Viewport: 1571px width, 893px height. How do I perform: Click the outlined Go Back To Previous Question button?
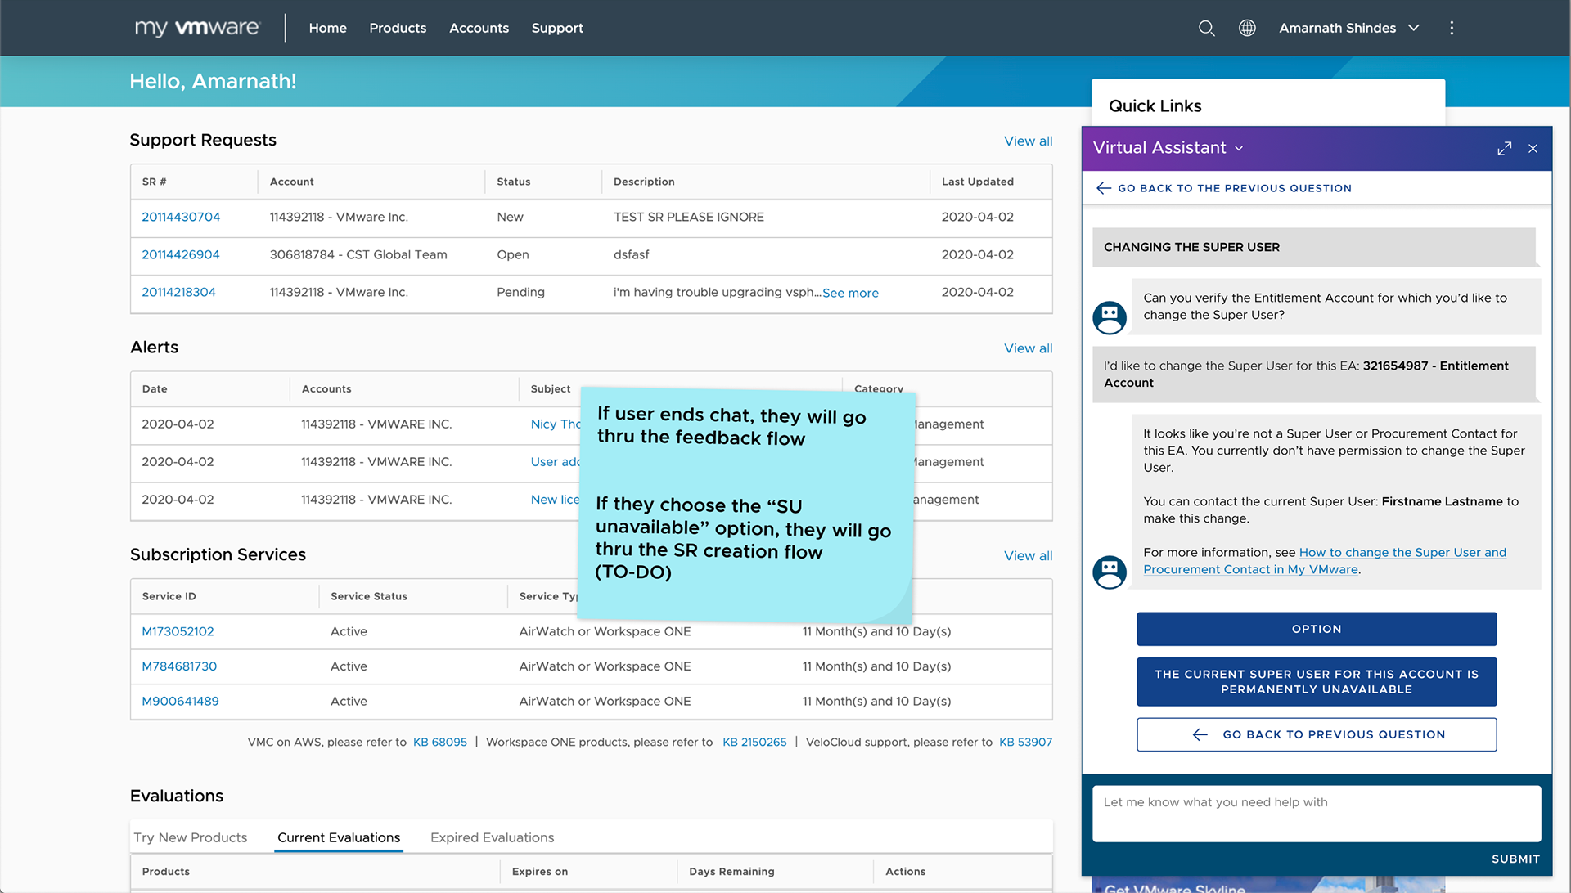click(x=1316, y=734)
